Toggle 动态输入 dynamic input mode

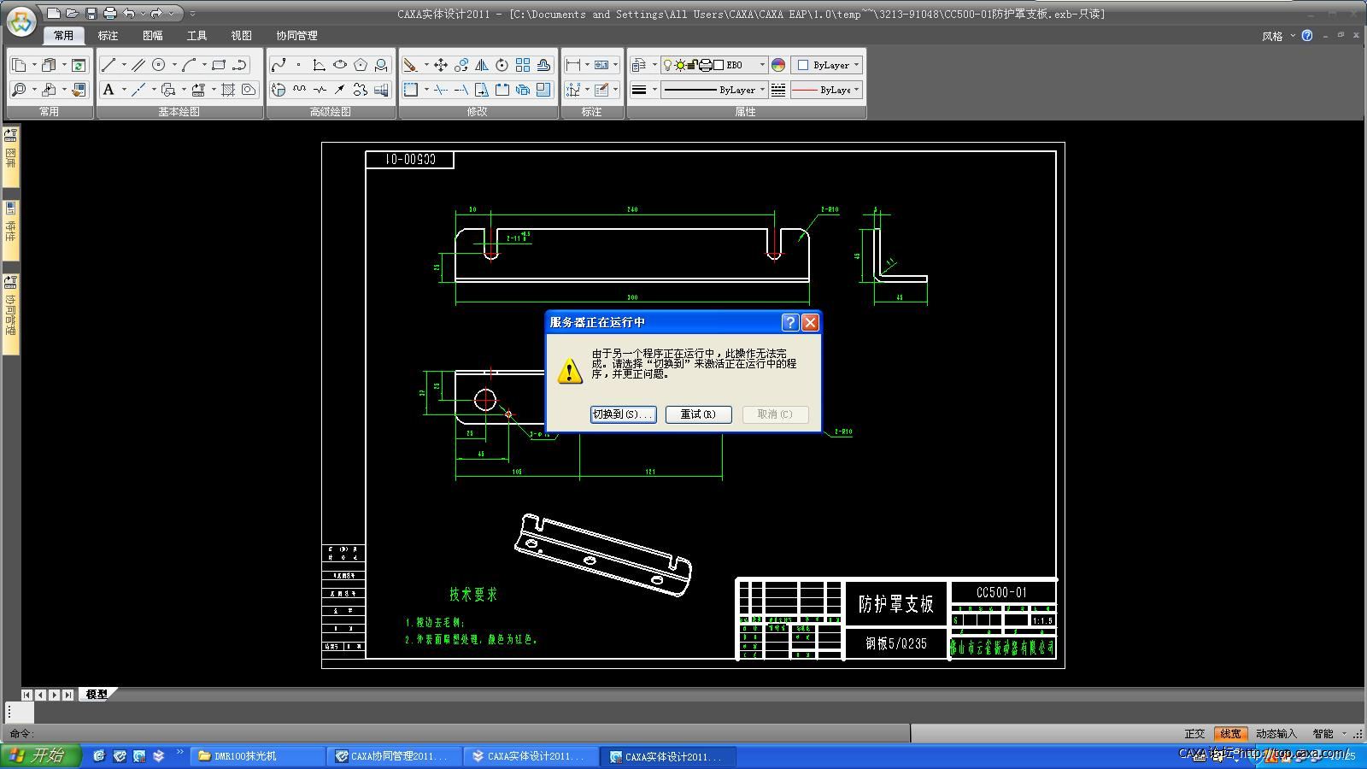1276,734
